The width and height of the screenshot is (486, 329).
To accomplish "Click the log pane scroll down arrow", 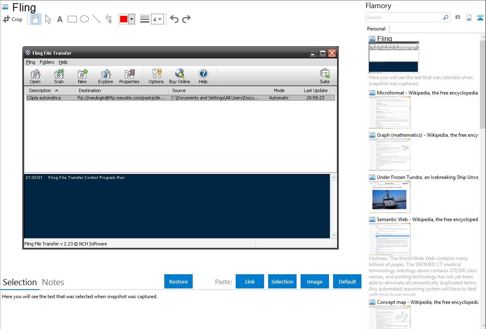I will [x=333, y=235].
